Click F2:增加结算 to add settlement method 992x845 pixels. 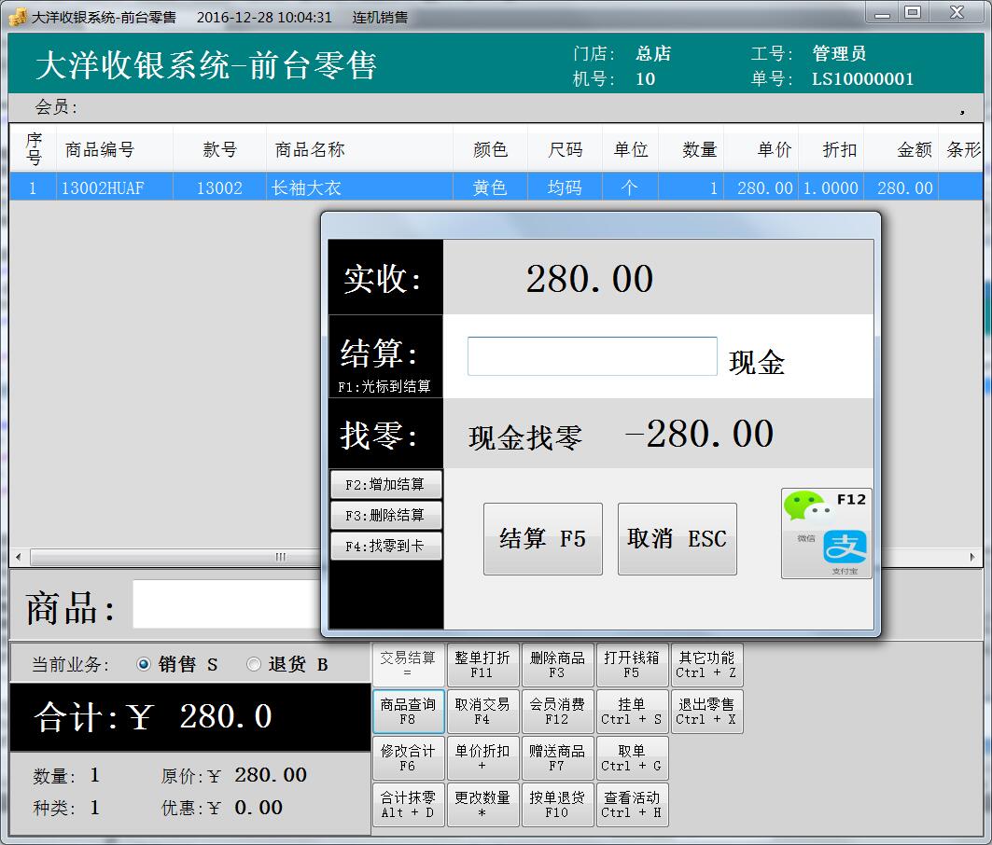[x=385, y=484]
